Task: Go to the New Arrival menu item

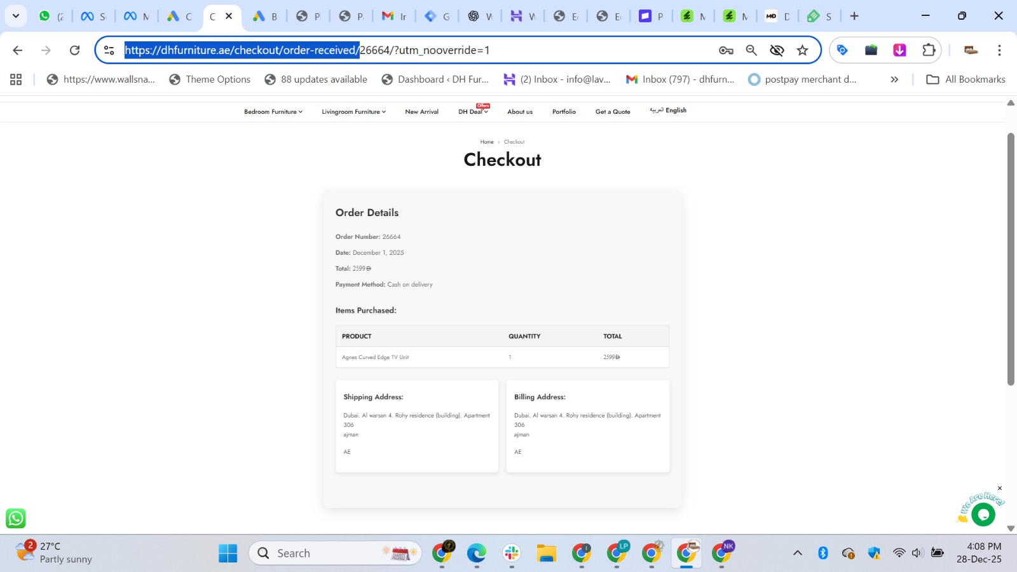Action: pyautogui.click(x=421, y=112)
